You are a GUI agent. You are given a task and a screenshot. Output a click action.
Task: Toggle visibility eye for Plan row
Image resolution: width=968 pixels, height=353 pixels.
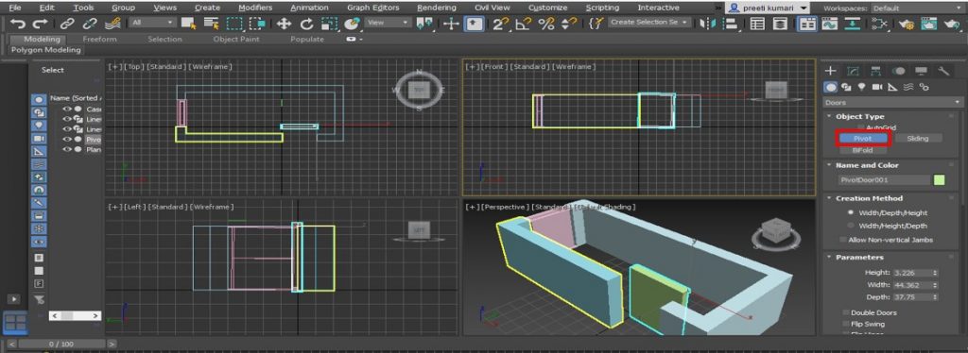pos(67,150)
